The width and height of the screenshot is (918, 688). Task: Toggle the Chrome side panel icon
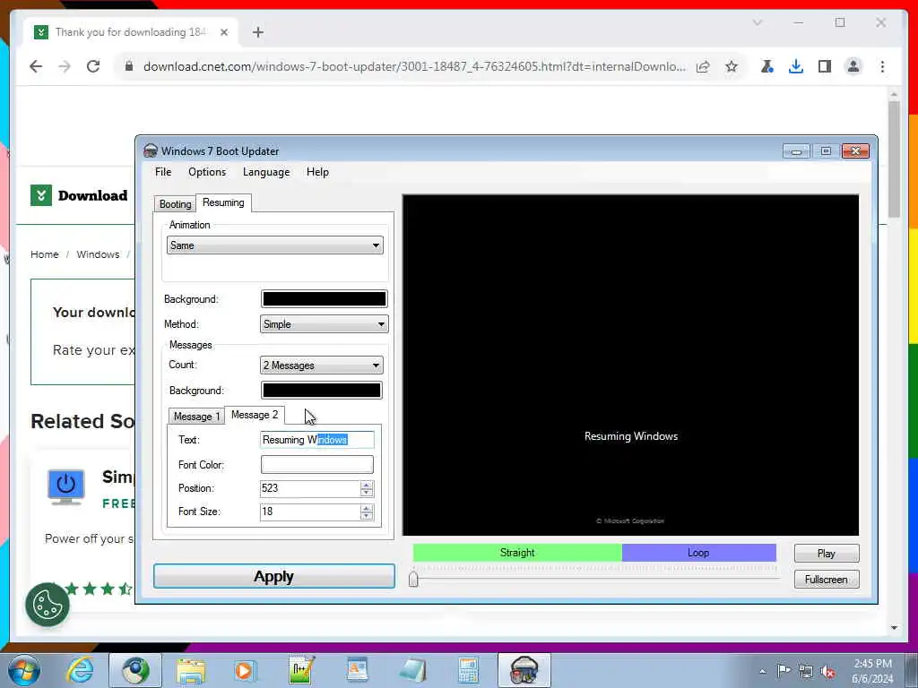click(825, 66)
